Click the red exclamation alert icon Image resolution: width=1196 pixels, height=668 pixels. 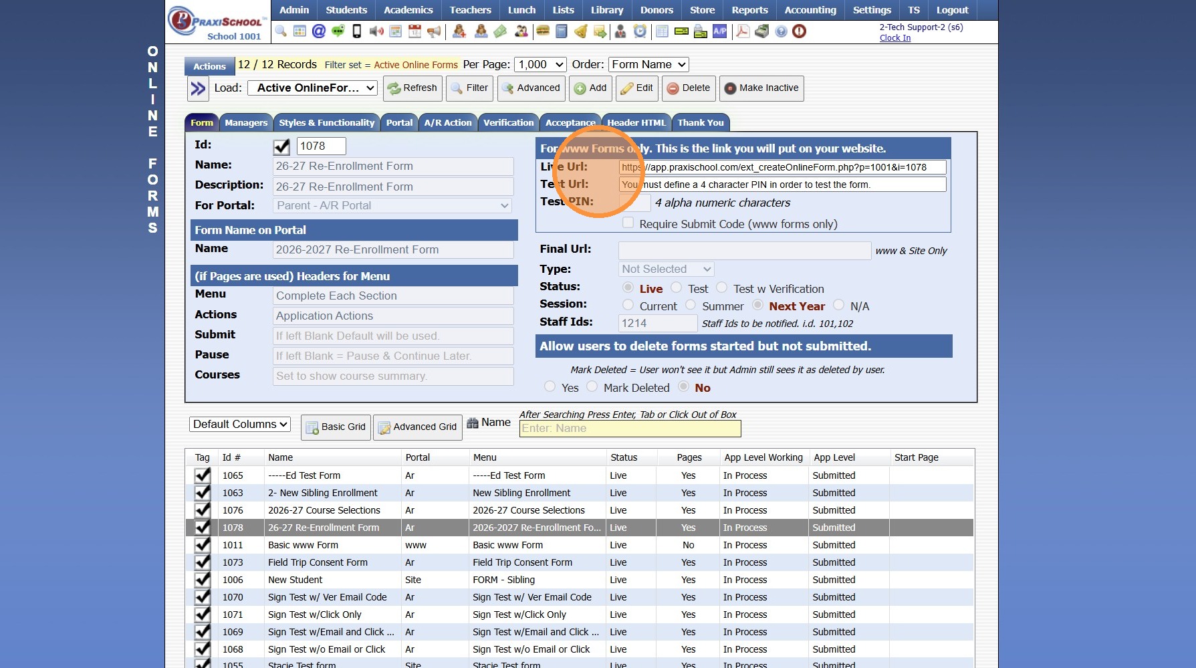click(x=799, y=31)
